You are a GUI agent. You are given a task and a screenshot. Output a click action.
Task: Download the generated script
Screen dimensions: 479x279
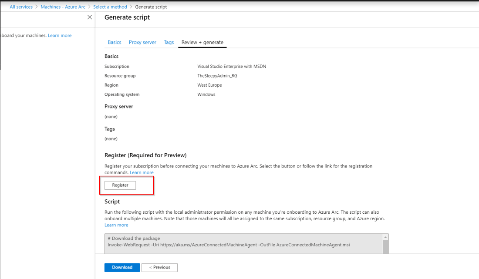tap(122, 267)
